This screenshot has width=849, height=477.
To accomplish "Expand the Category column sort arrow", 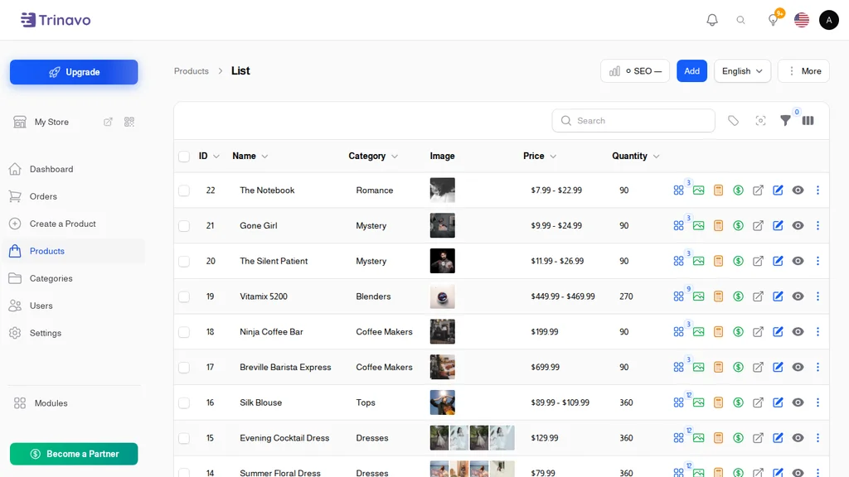I will [x=395, y=157].
